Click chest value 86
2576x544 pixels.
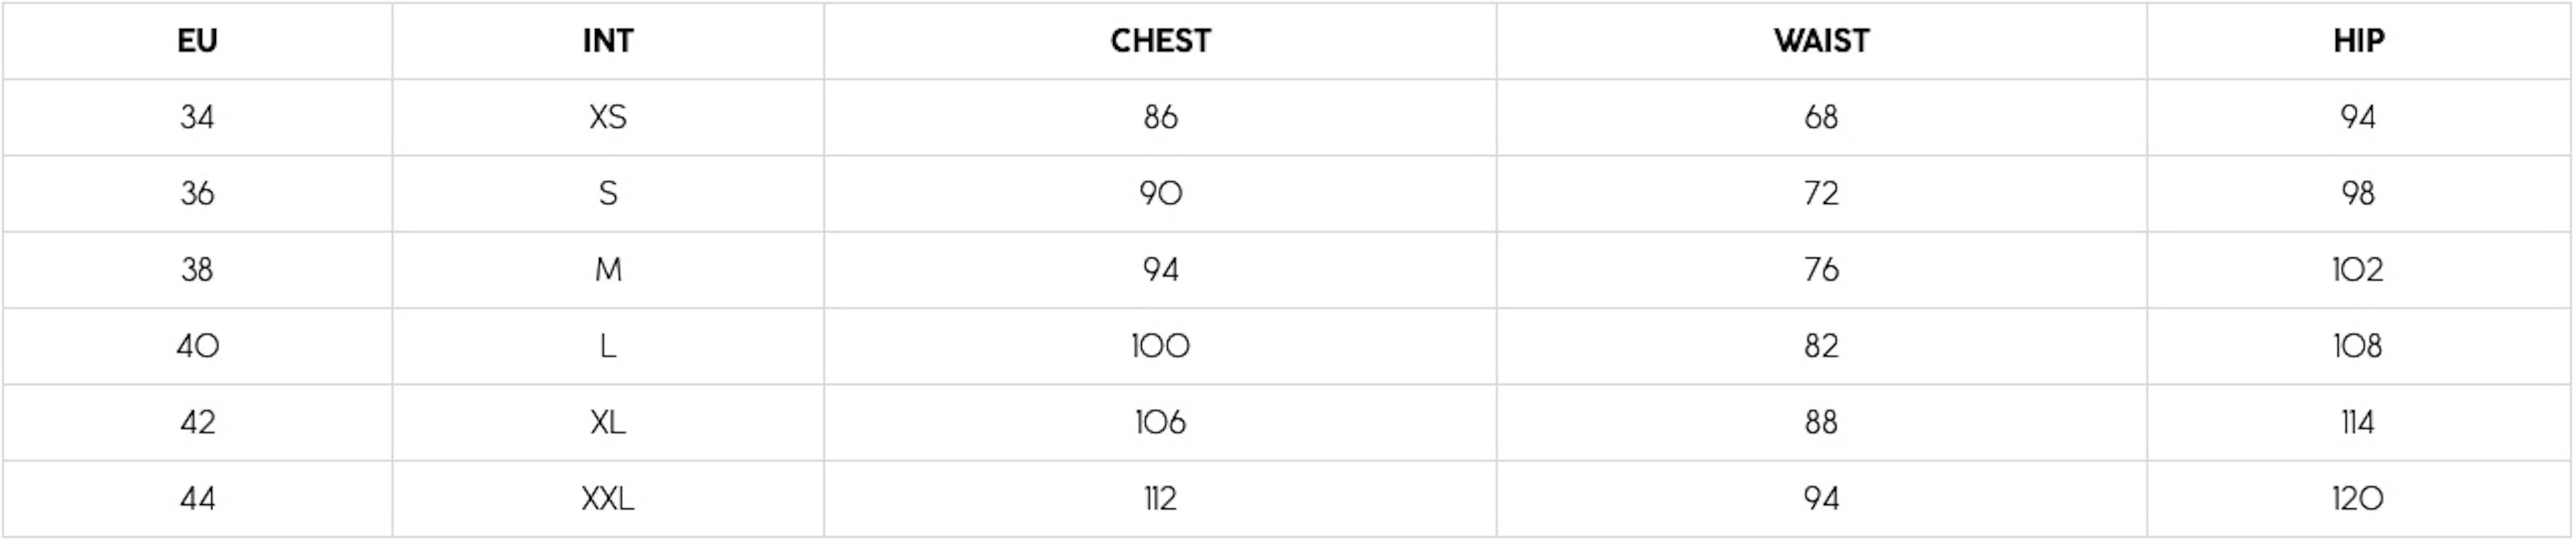1160,117
